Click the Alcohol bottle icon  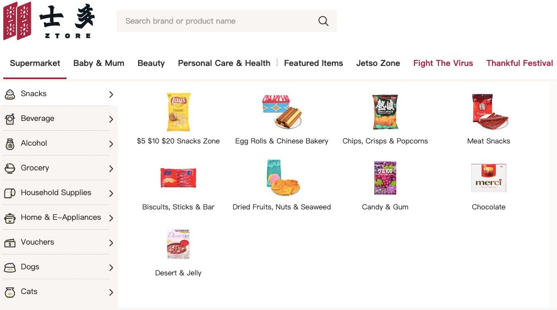click(9, 143)
